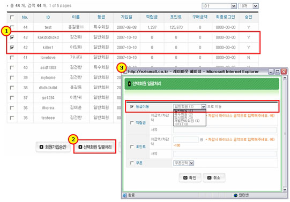This screenshot has height=202, width=290.
Task: Select the checkbox for row 40 asdf1303
Action: (x=12, y=67)
